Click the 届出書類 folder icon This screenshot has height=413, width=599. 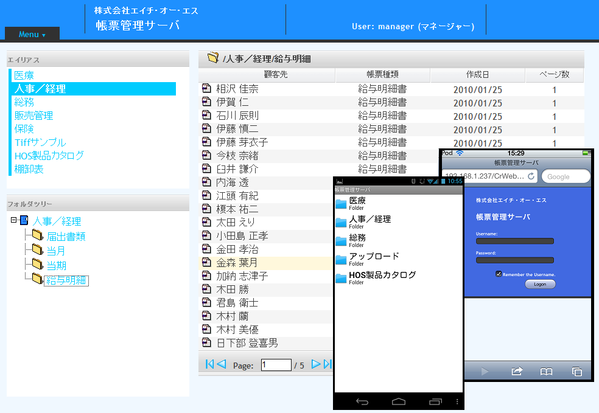[x=38, y=235]
